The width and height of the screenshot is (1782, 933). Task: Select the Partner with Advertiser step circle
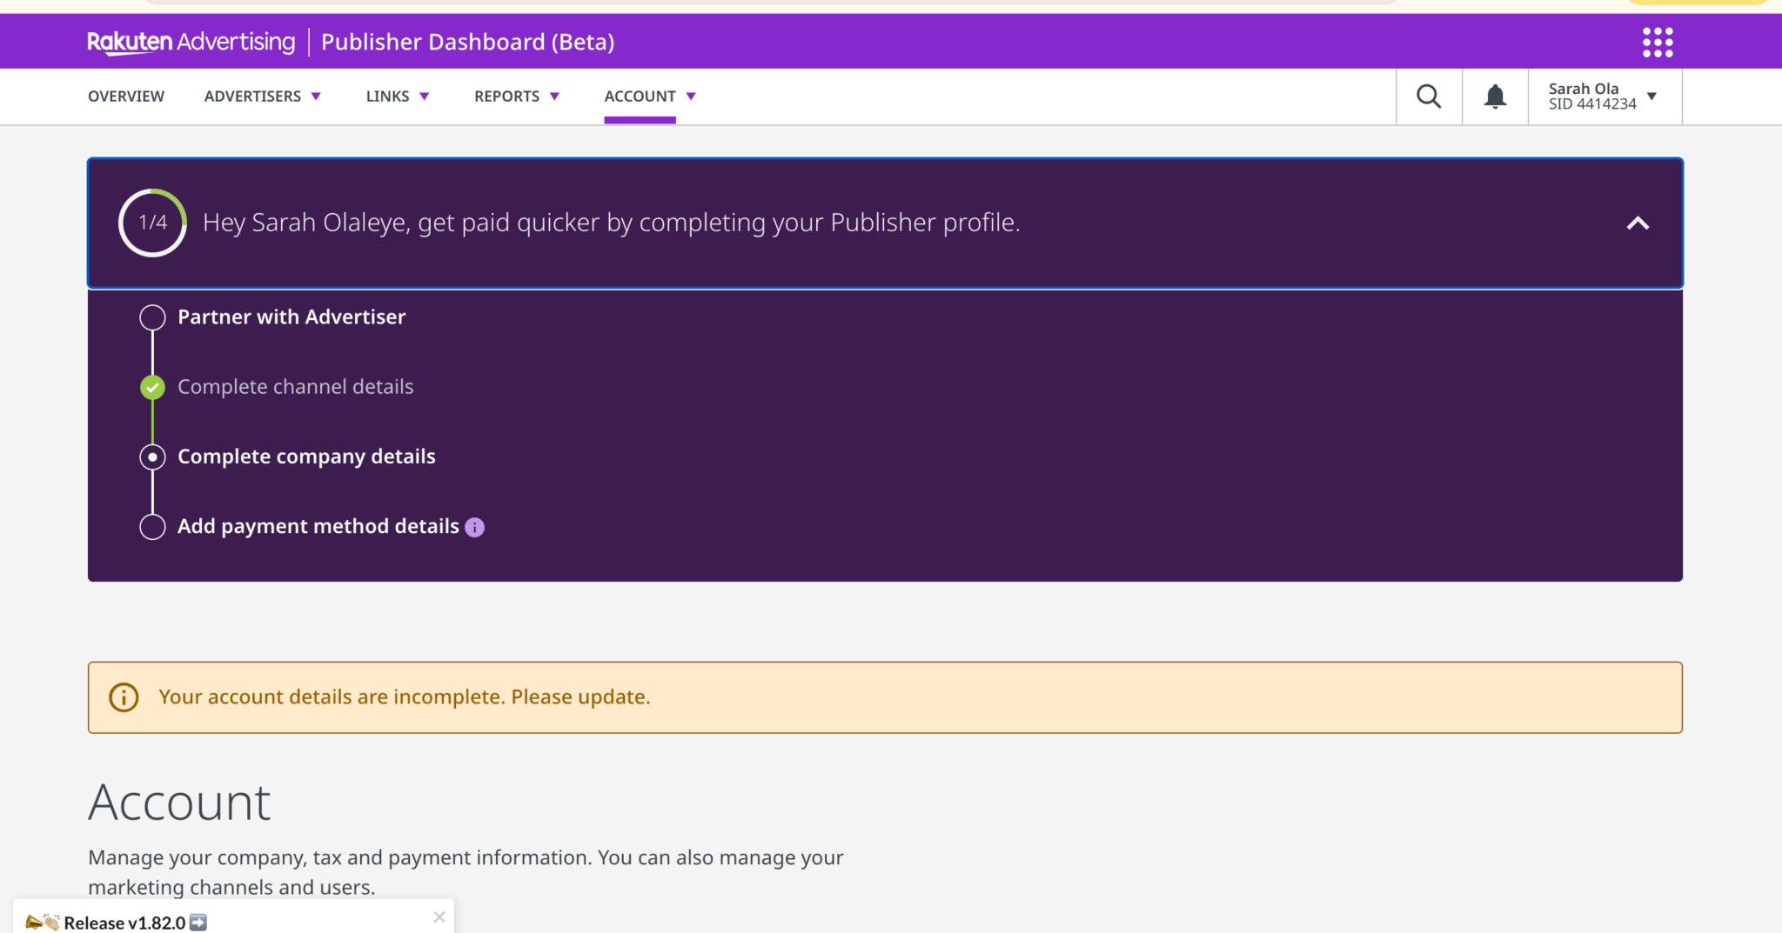[152, 317]
